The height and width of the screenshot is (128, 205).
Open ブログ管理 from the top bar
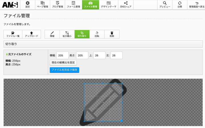pyautogui.click(x=58, y=5)
